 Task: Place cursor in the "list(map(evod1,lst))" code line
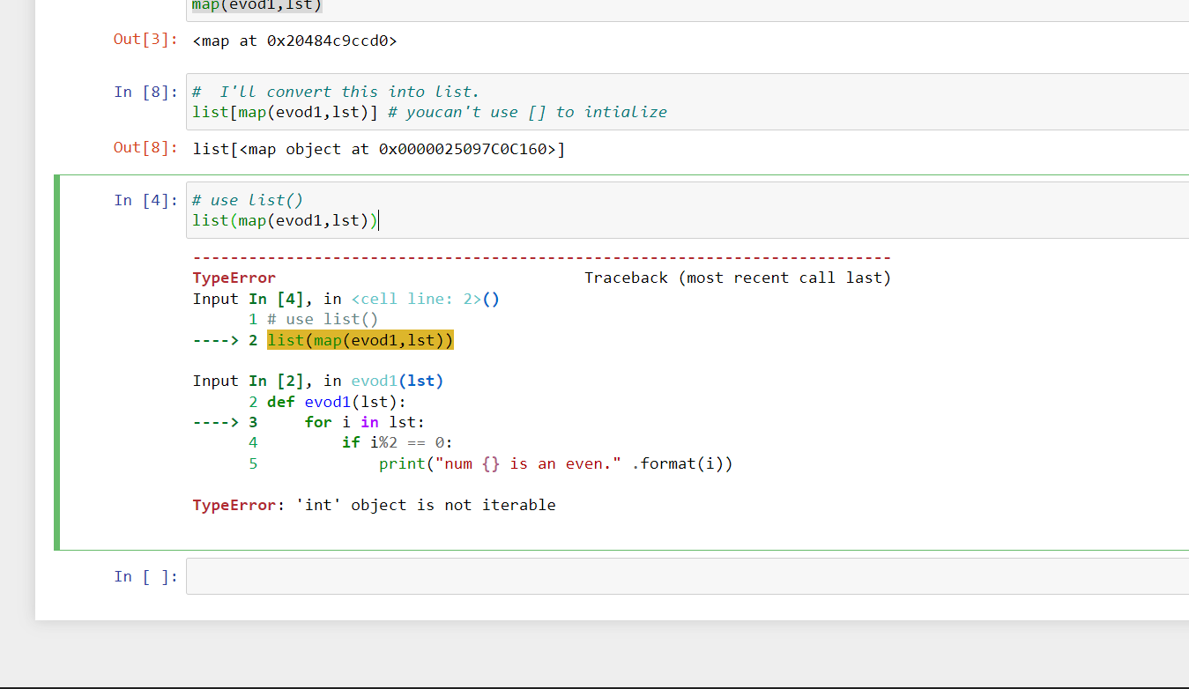[x=284, y=220]
